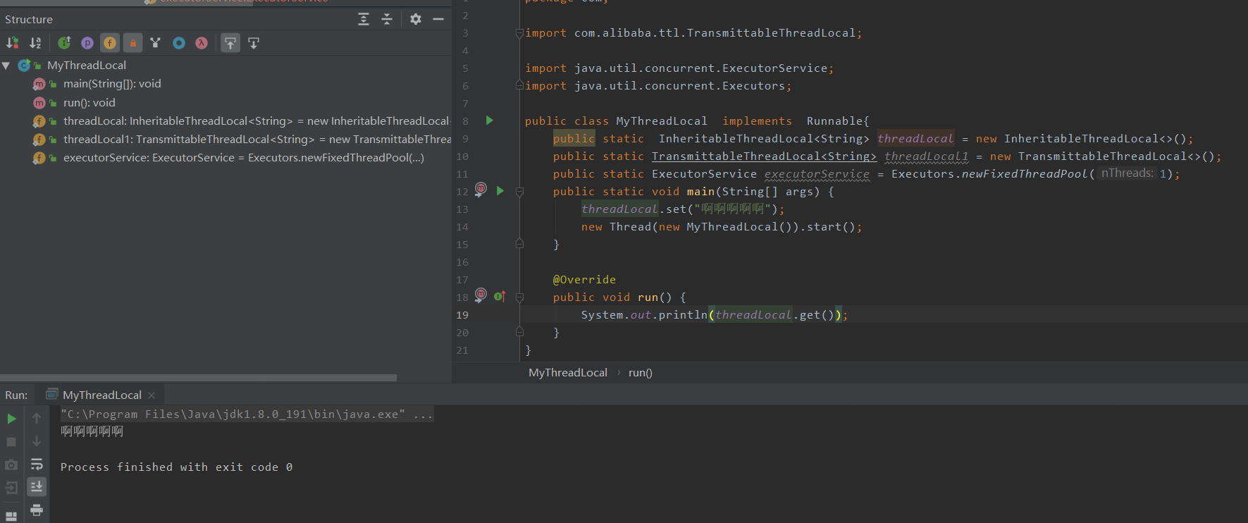
Task: Click @Override annotation on line 17
Action: 584,280
